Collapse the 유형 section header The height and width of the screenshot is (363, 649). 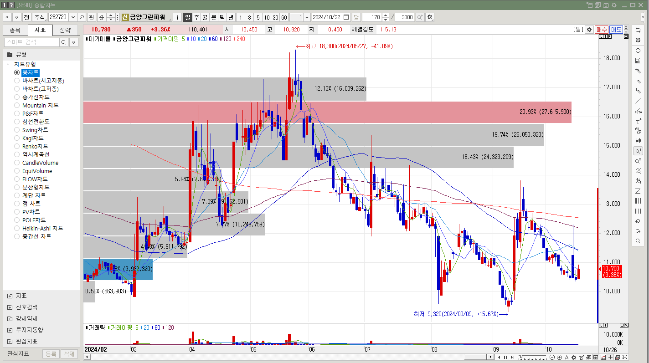pos(42,54)
